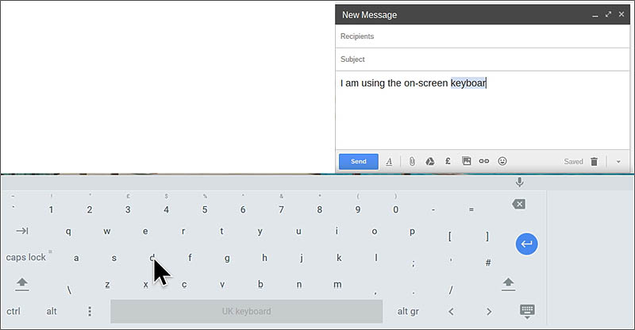Screen dimensions: 635x330
Task: Tap the blue enter key
Action: point(526,244)
